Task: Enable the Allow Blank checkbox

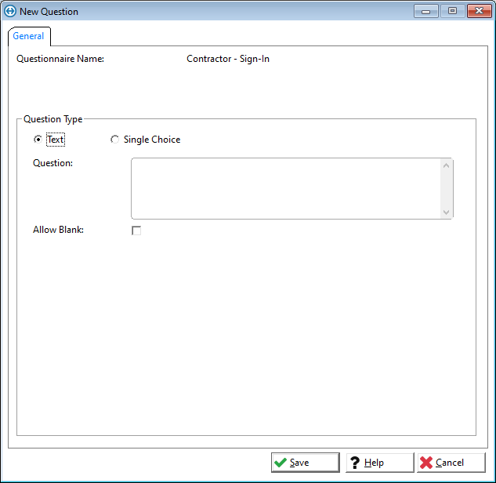Action: (136, 231)
